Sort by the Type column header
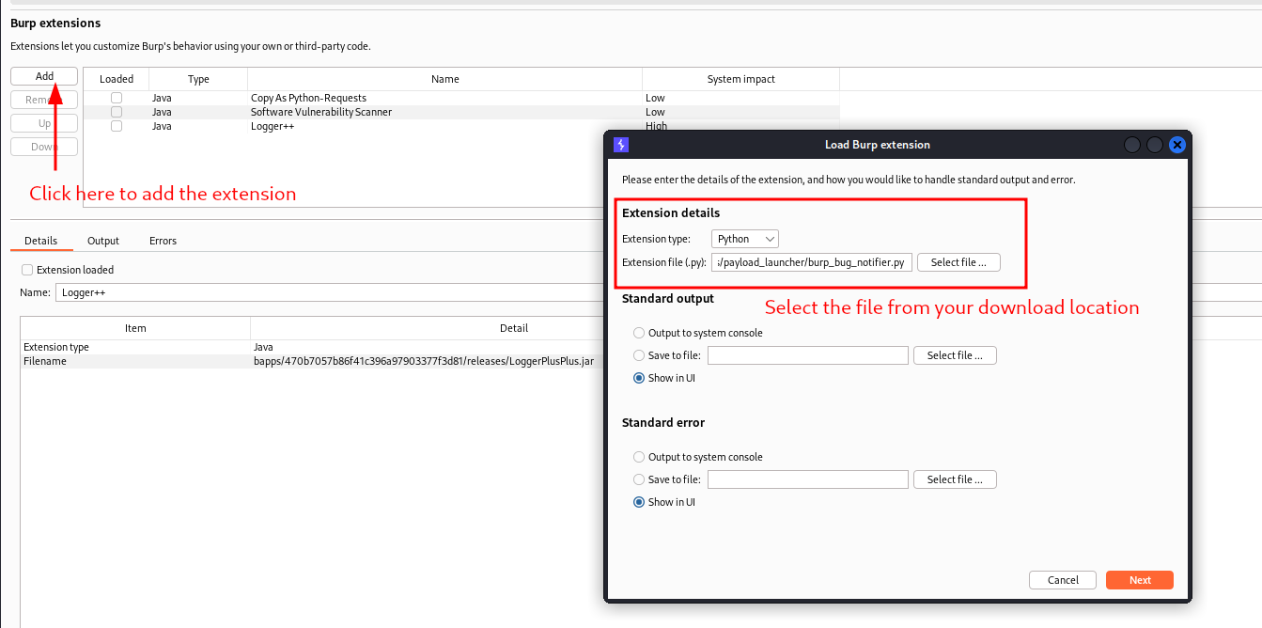 point(198,79)
